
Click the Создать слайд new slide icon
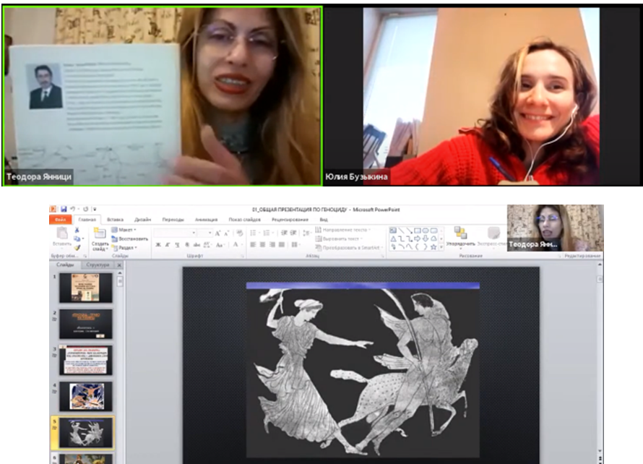(x=100, y=233)
